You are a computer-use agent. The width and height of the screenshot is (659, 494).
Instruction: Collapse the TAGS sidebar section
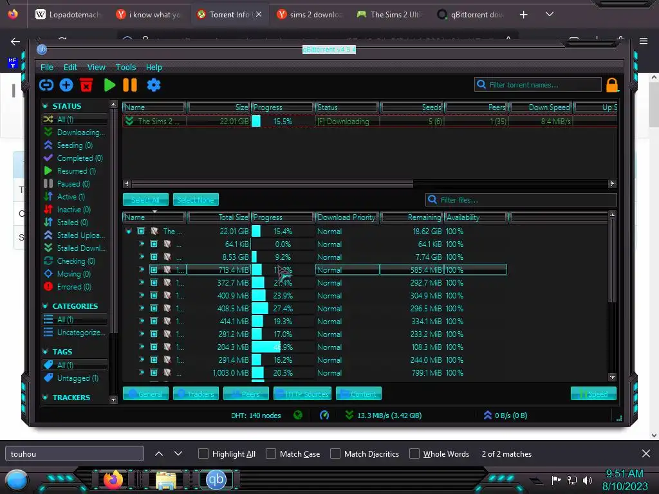click(x=46, y=352)
